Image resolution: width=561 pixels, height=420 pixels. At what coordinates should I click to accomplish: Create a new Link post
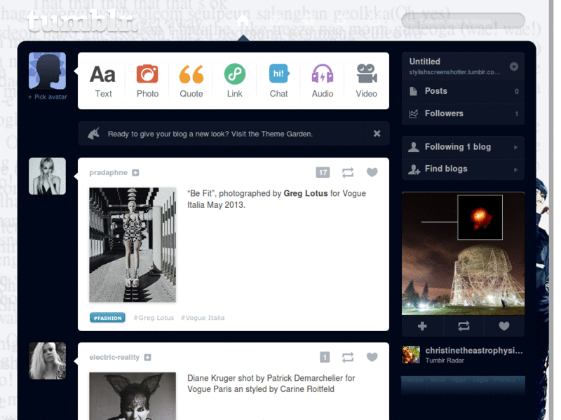(x=235, y=81)
